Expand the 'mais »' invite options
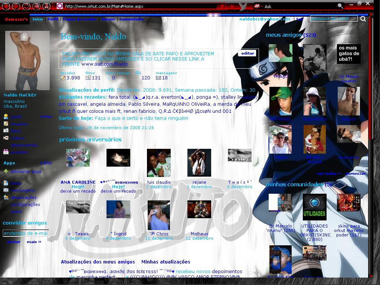This screenshot has width=380, height=285. coord(34,242)
